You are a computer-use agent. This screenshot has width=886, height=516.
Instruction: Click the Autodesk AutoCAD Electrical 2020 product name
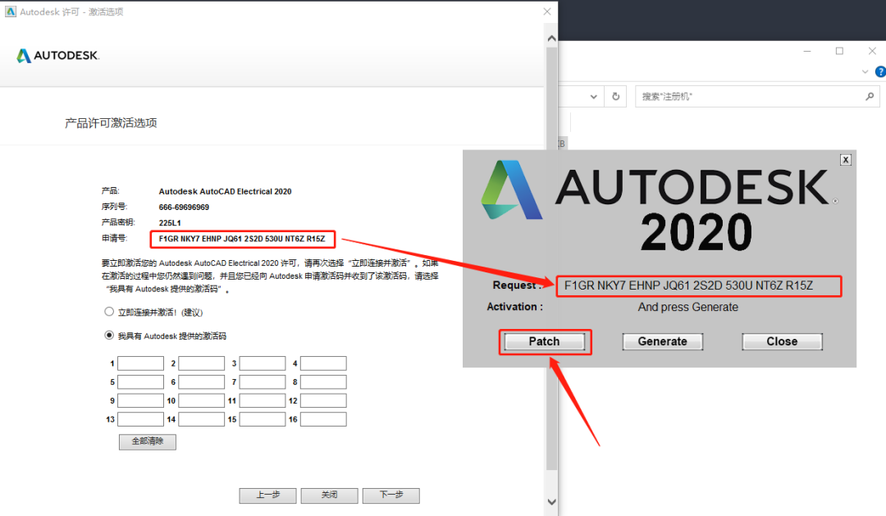coord(225,192)
